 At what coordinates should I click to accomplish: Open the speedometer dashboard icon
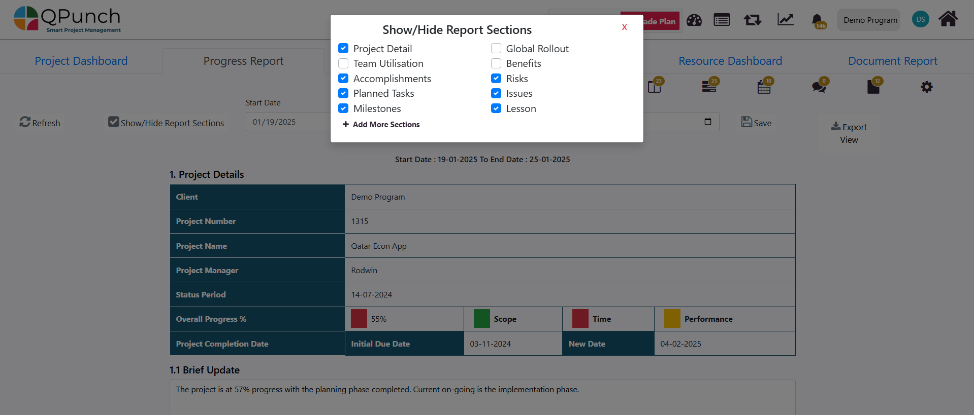tap(694, 20)
